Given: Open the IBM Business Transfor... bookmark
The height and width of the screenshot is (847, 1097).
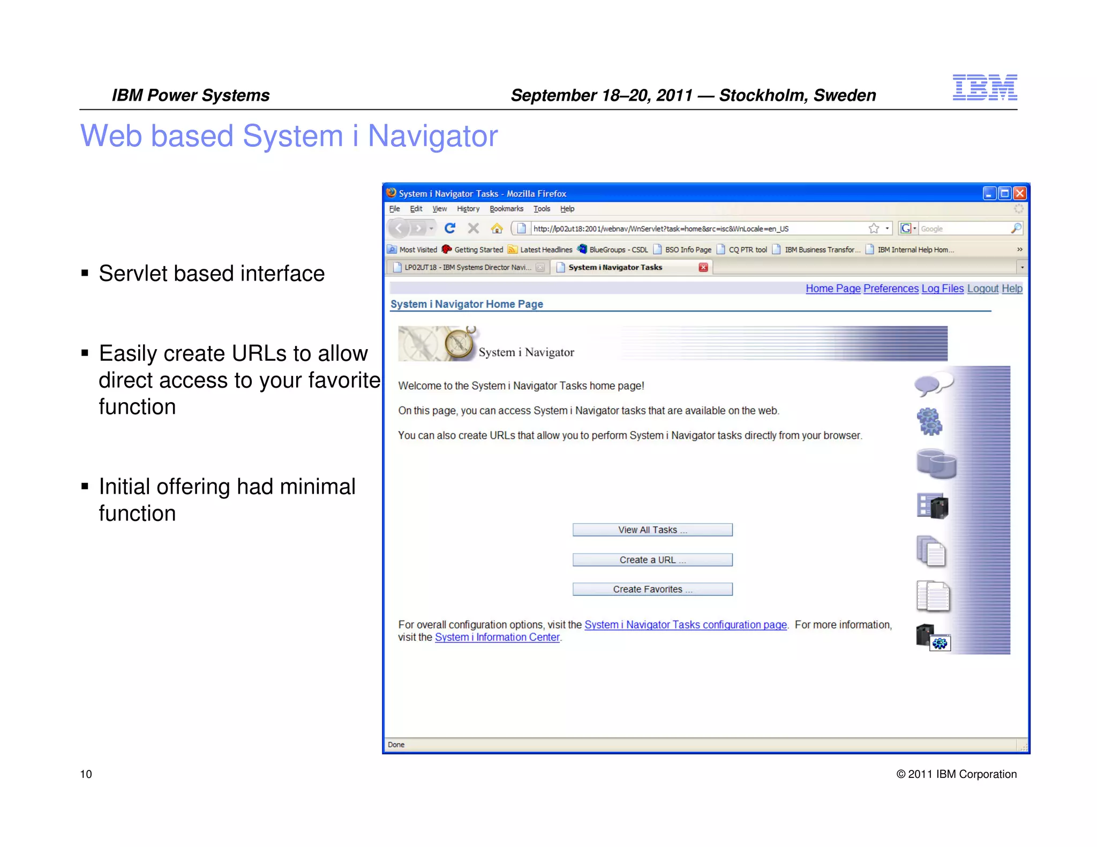Looking at the screenshot, I should (x=816, y=249).
